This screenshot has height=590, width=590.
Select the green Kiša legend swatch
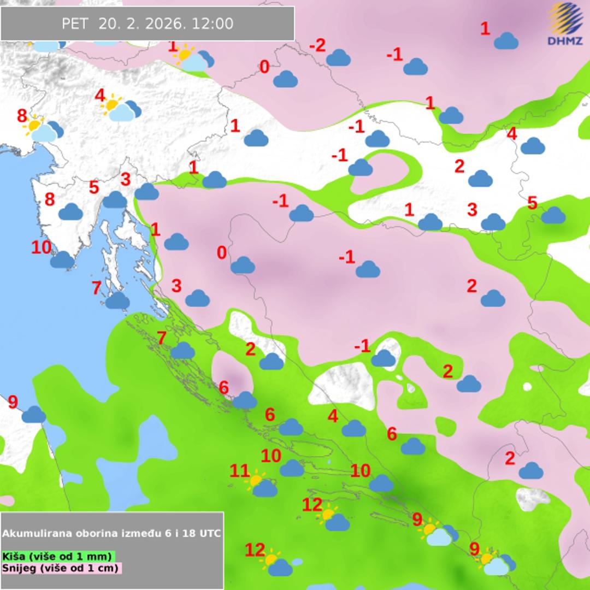(58, 556)
